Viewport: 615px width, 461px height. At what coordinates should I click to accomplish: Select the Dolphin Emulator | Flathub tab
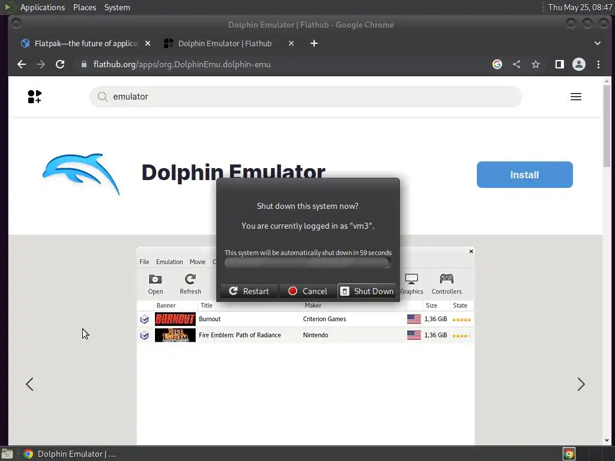(x=225, y=43)
